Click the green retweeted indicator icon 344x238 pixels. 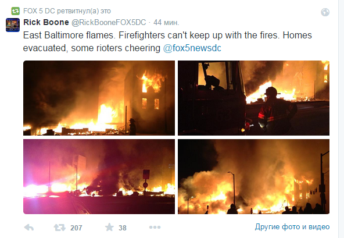pyautogui.click(x=15, y=11)
